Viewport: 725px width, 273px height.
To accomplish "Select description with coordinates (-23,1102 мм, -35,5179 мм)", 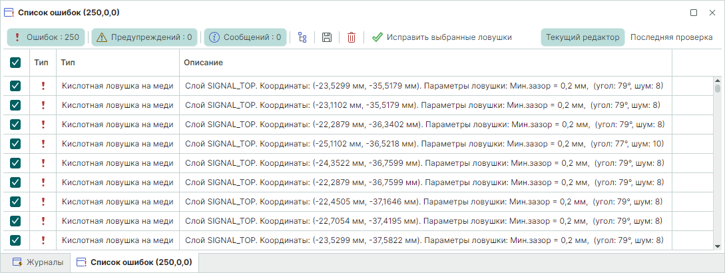I will click(422, 105).
